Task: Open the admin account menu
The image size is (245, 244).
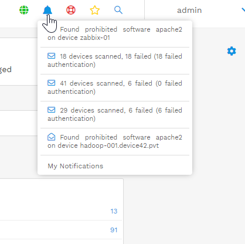Action: point(189,10)
